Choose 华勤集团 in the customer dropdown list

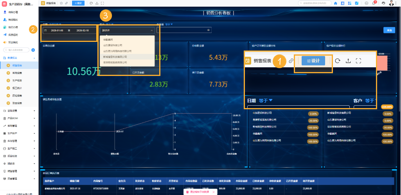(108, 40)
